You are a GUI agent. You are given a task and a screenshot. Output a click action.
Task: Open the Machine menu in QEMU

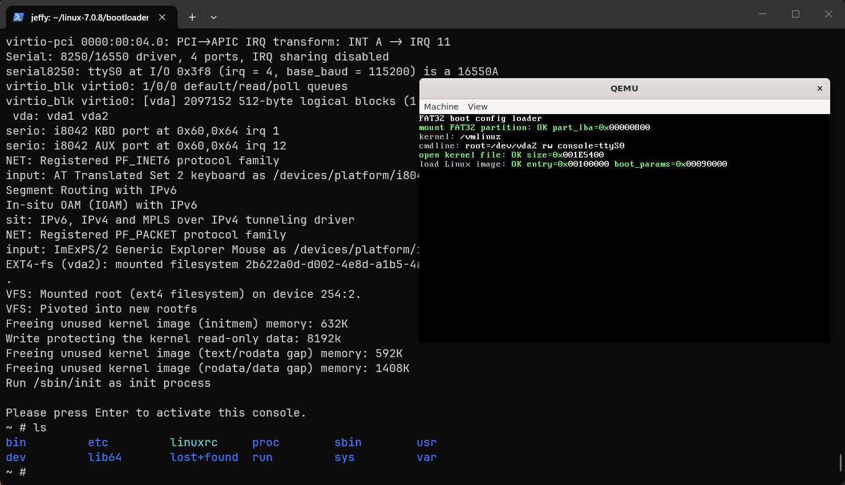pos(441,107)
